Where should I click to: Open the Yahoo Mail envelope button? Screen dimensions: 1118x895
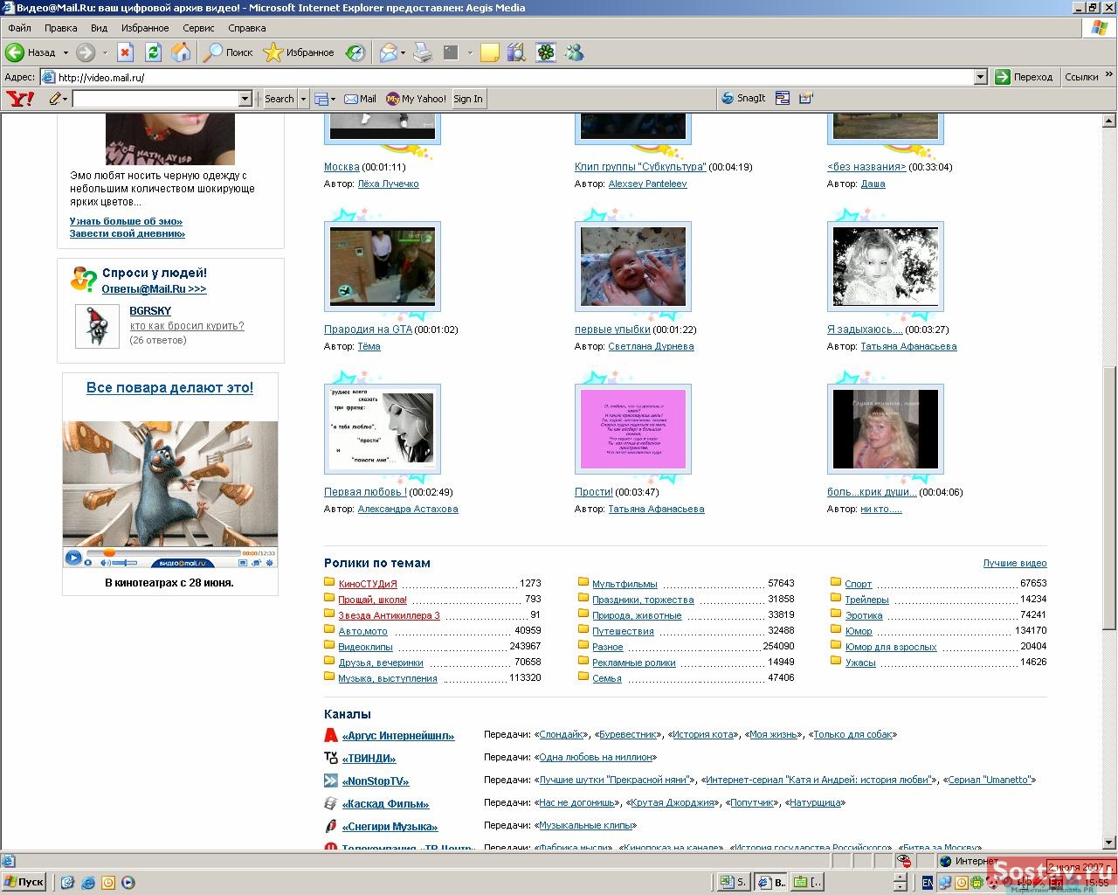click(360, 99)
